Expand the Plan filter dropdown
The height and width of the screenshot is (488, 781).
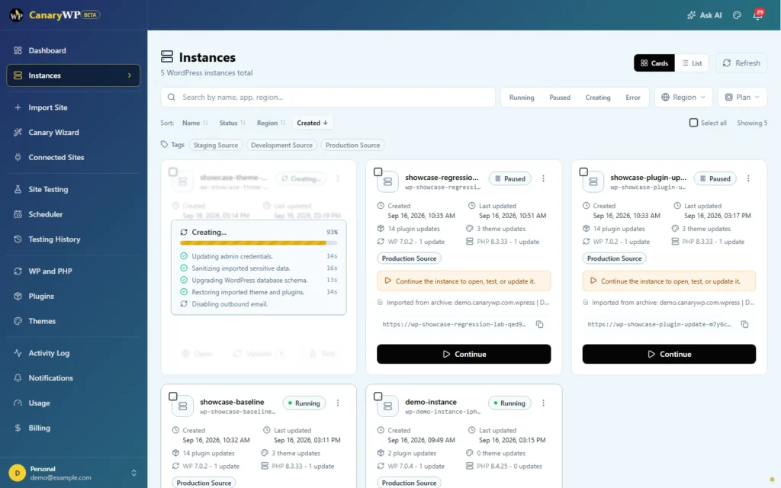(x=742, y=97)
